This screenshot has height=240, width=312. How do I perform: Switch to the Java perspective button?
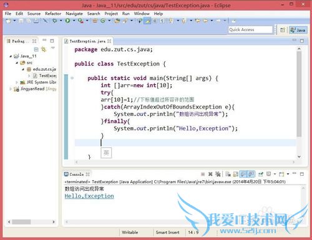[298, 30]
